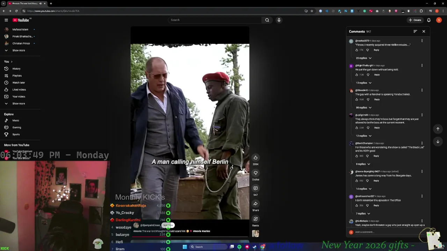
Task: Expand 9 replies under @RavinChampion
Action: pyautogui.click(x=363, y=164)
